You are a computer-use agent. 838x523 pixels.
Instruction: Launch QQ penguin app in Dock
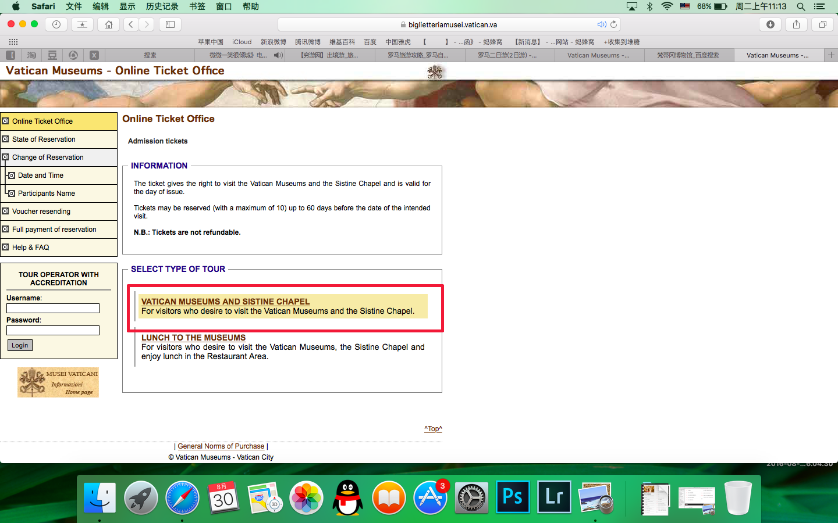pos(347,497)
